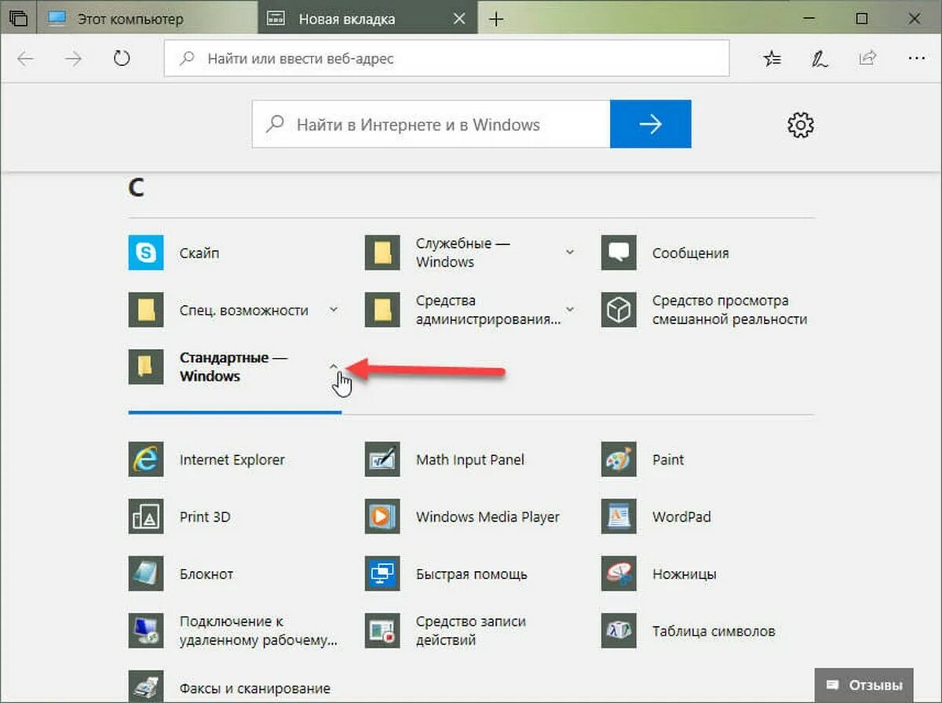Click the Средства администрирования folder icon
This screenshot has width=942, height=703.
coord(383,310)
